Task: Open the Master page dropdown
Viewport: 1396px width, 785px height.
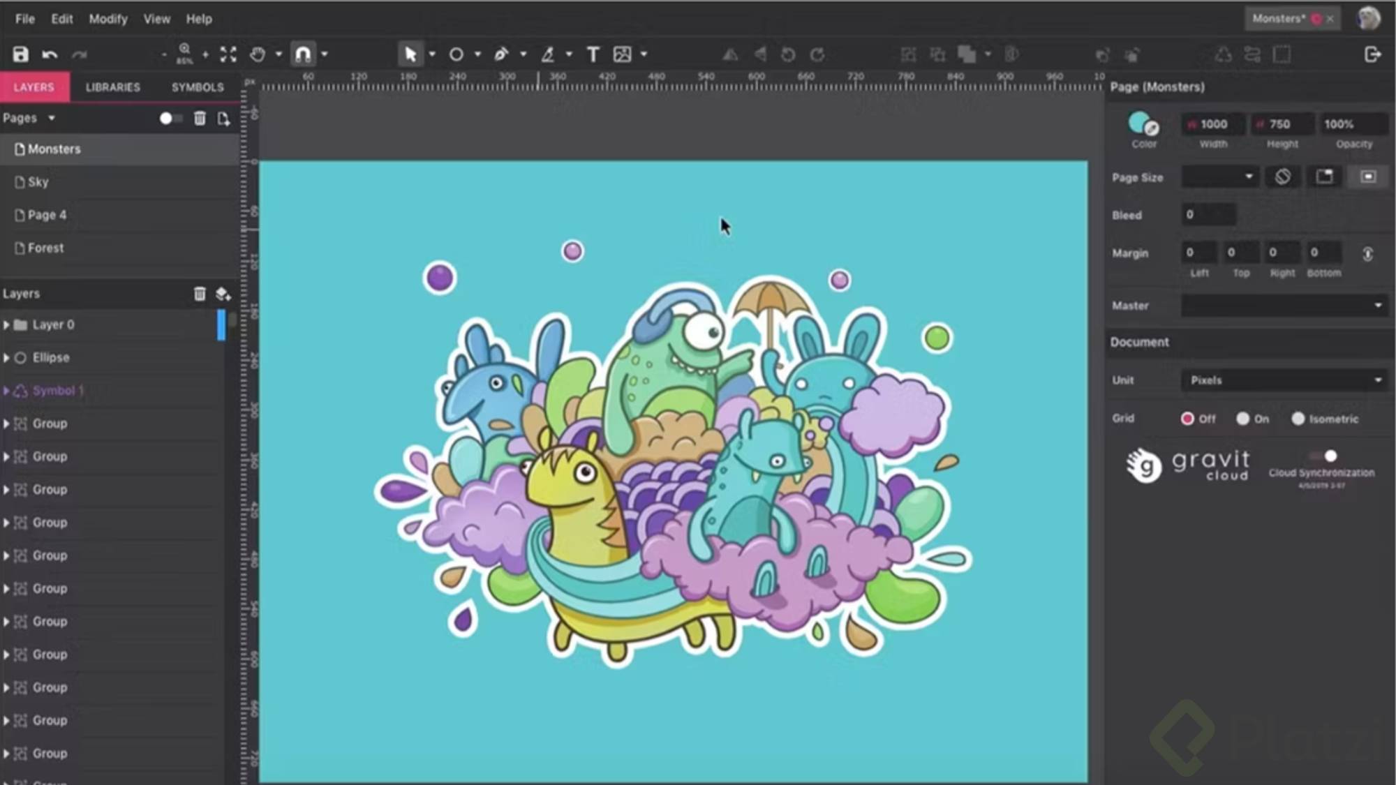Action: [x=1284, y=306]
